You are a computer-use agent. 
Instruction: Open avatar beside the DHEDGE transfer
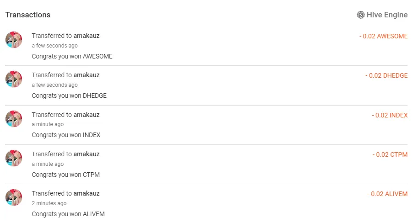coord(14,79)
